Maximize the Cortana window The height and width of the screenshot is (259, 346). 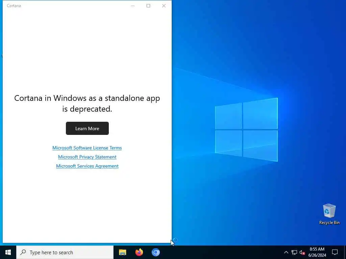[148, 6]
